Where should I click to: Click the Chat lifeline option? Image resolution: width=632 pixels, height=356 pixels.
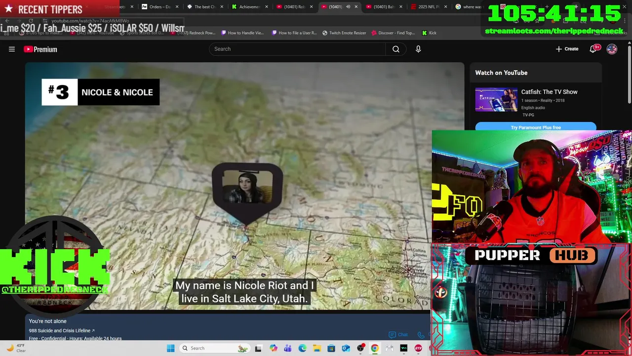(398, 335)
